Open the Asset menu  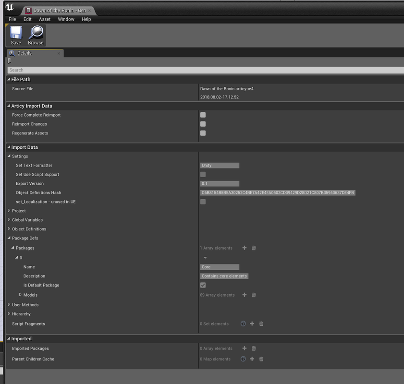pos(45,19)
